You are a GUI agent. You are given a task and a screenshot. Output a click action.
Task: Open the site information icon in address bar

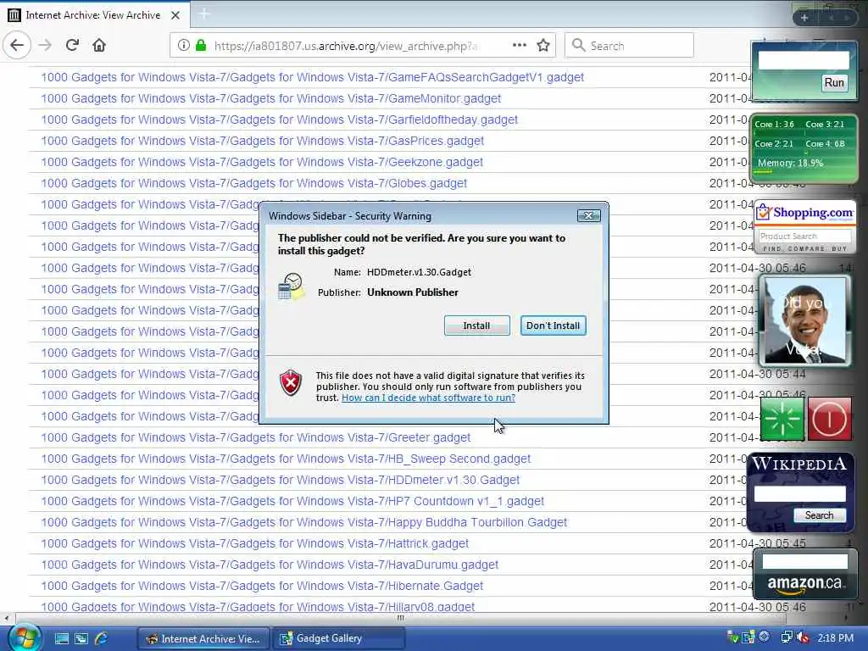point(184,46)
